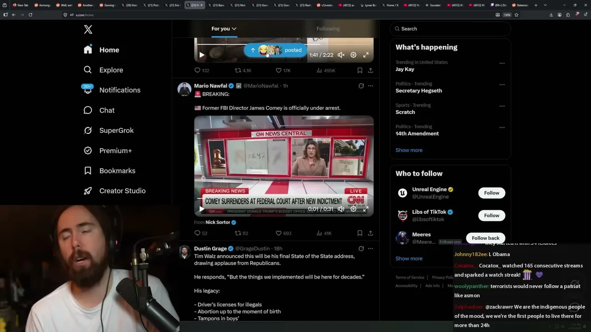Enter fullscreen on the CNN video

(366, 209)
